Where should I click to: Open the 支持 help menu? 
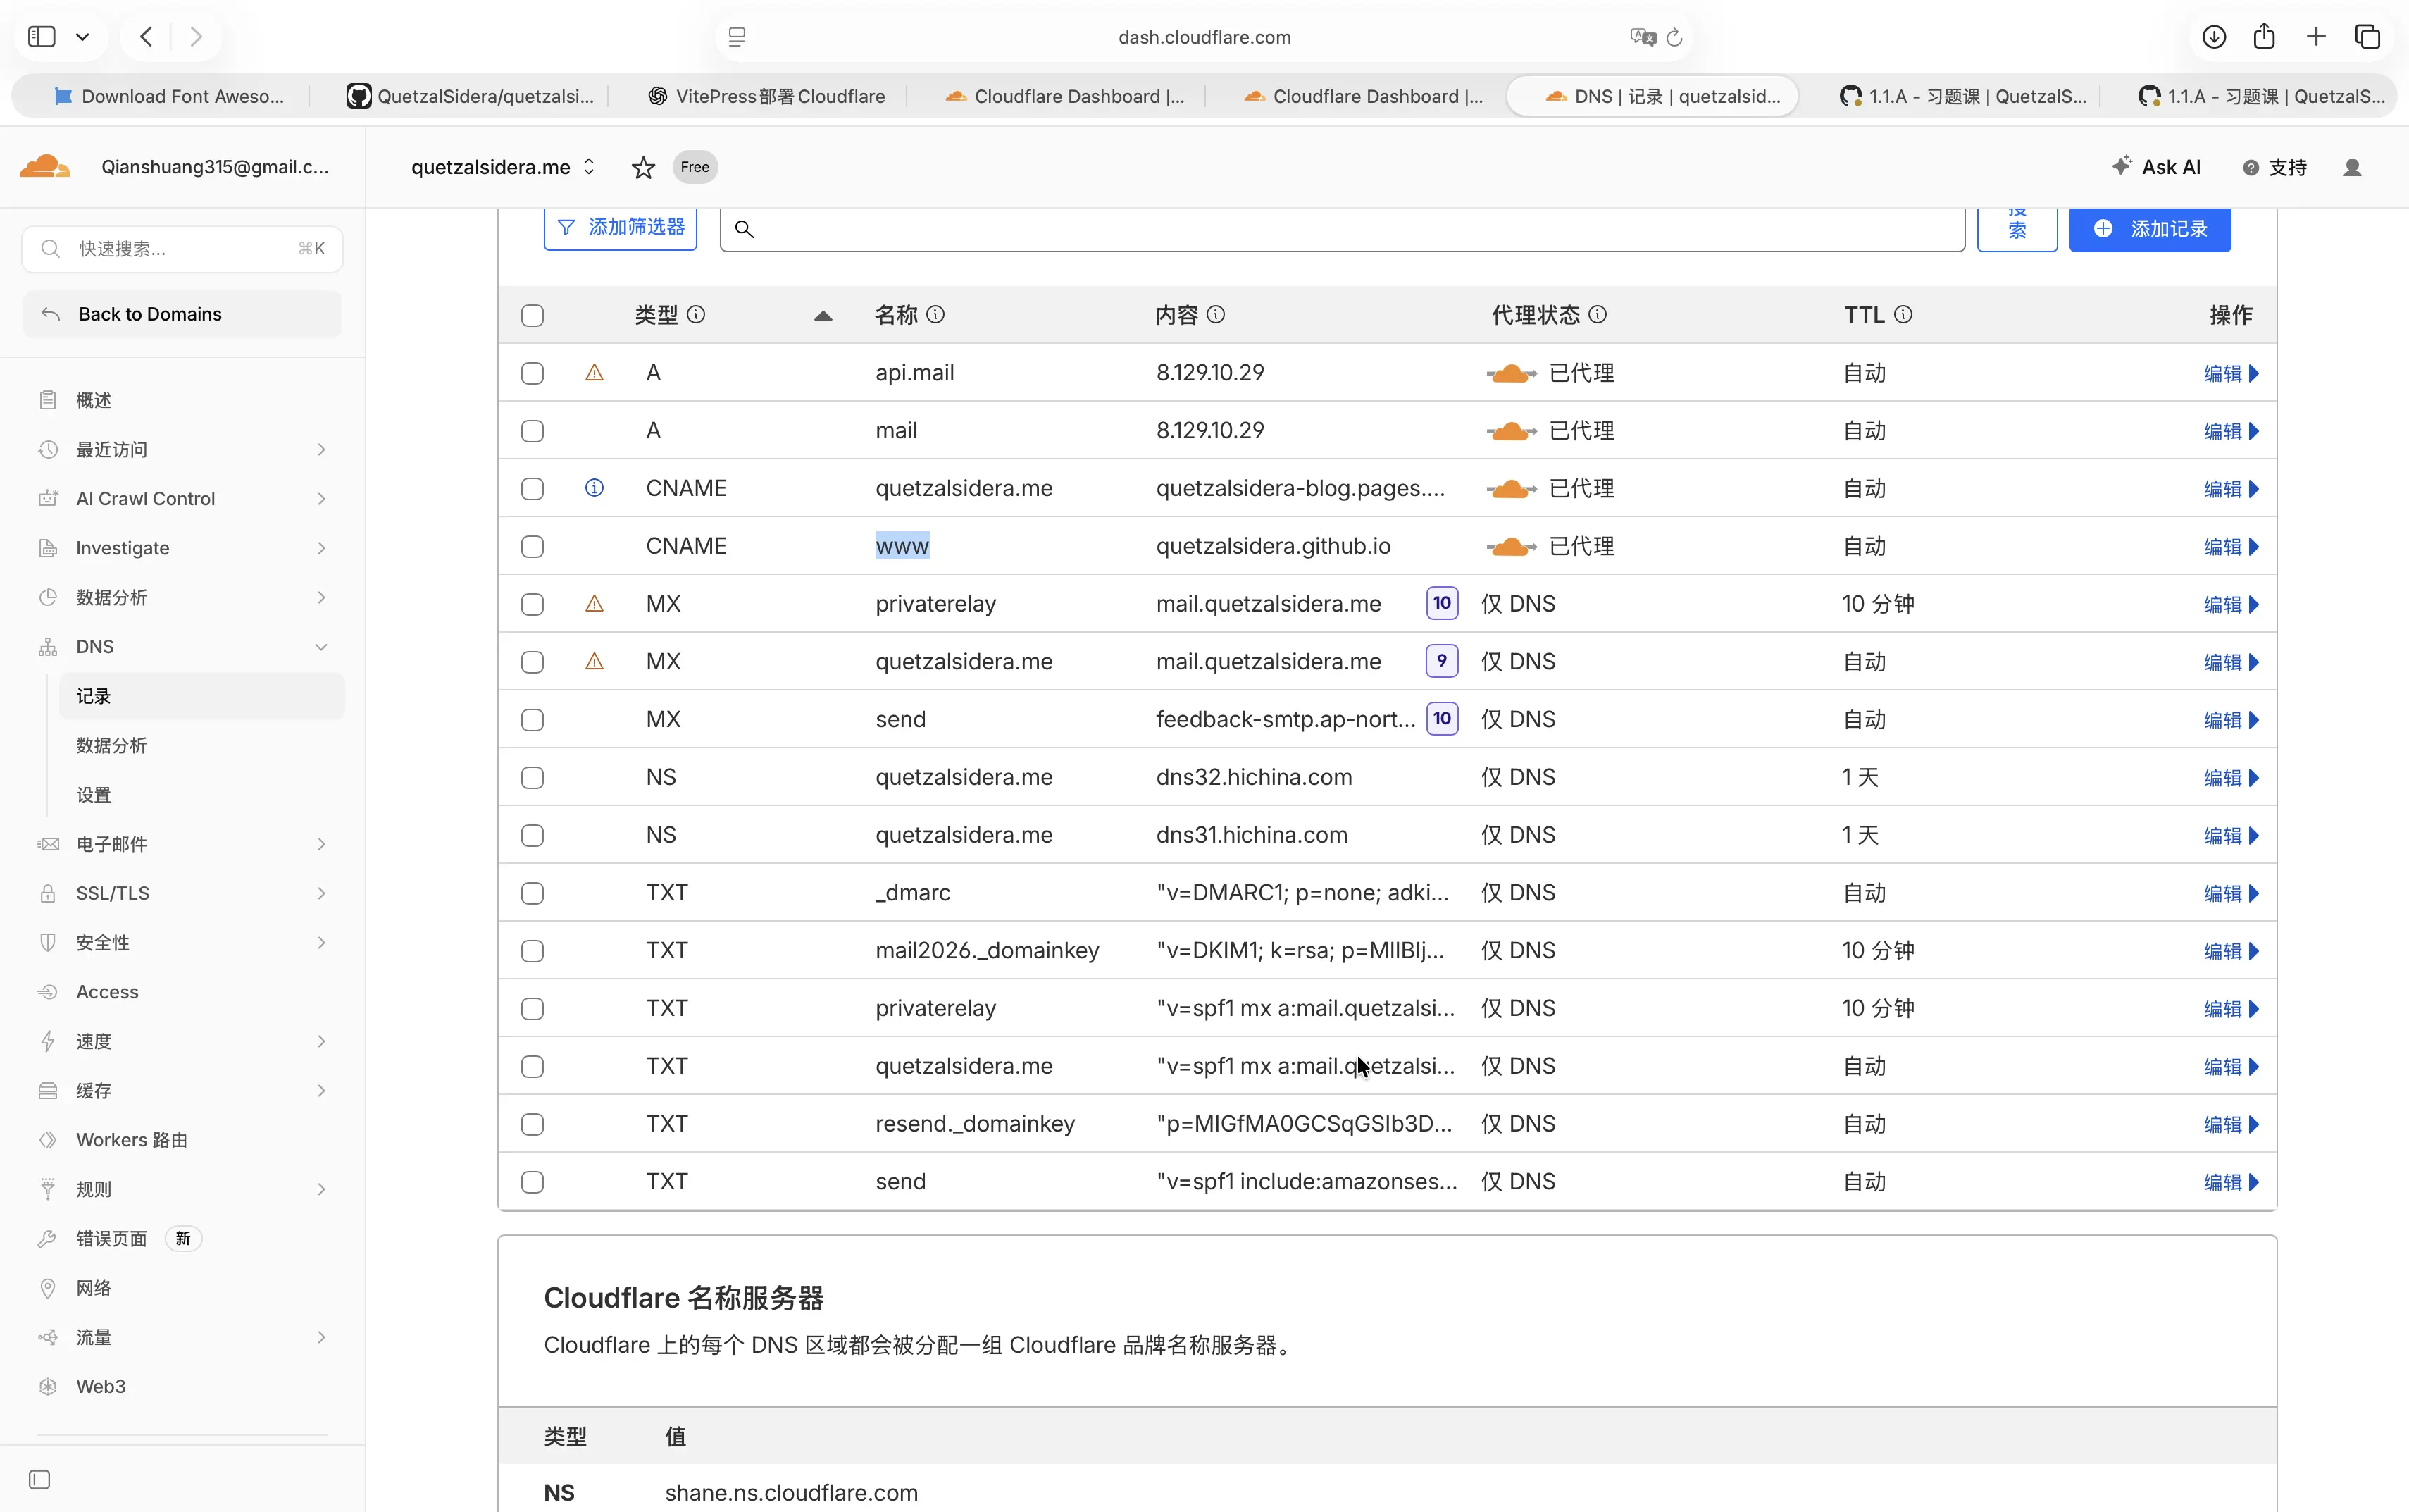pyautogui.click(x=2275, y=167)
